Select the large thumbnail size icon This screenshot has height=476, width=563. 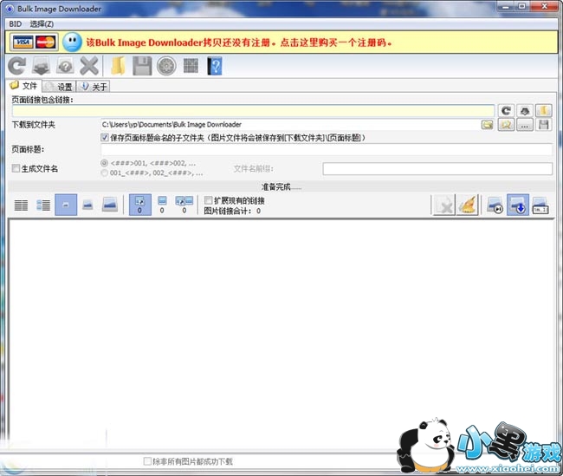coord(110,205)
